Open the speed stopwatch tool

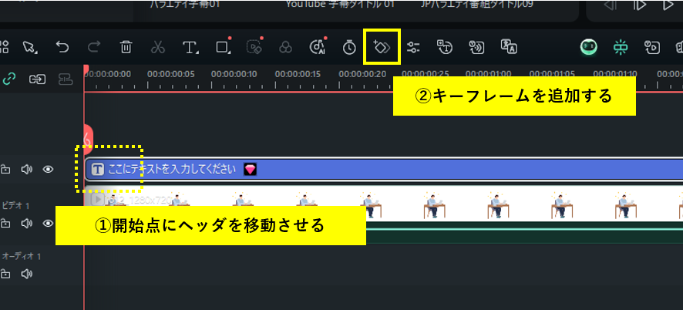[349, 47]
